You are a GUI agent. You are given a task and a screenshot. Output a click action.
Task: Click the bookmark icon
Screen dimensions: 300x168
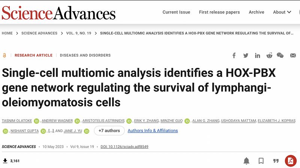[261, 161]
